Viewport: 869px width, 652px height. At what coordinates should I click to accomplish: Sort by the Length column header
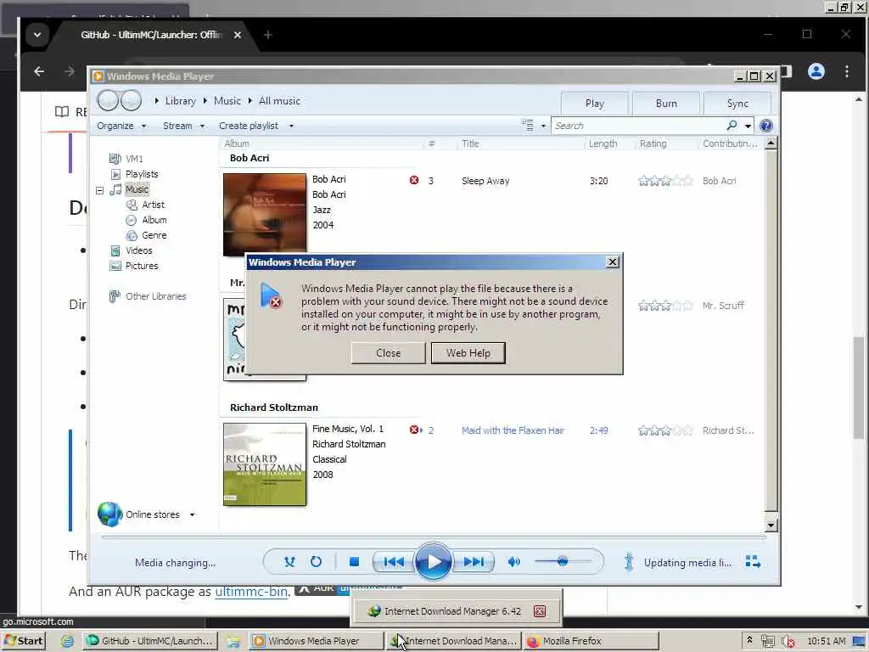[603, 143]
